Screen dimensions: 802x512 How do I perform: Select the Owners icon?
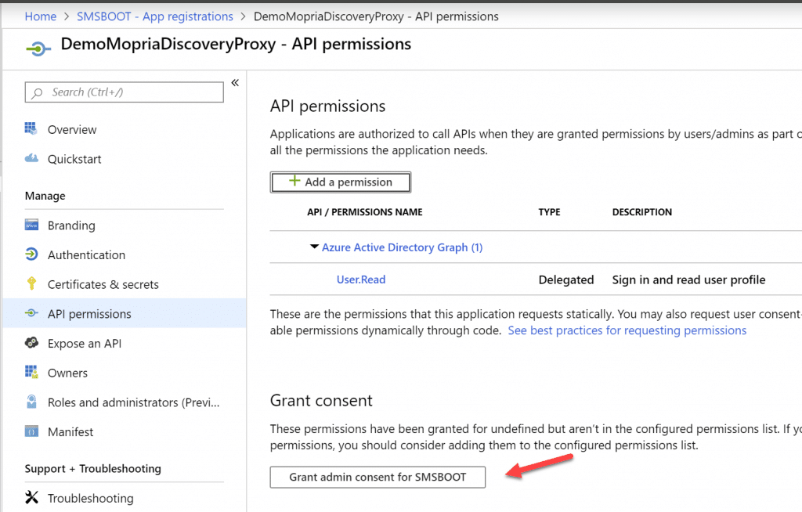pos(31,373)
